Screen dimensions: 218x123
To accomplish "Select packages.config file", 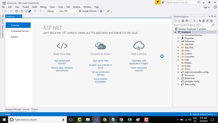I will [192, 81].
